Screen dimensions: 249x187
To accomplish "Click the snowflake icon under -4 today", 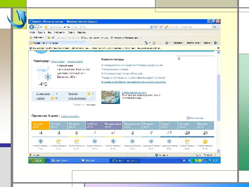I will point(40,141).
